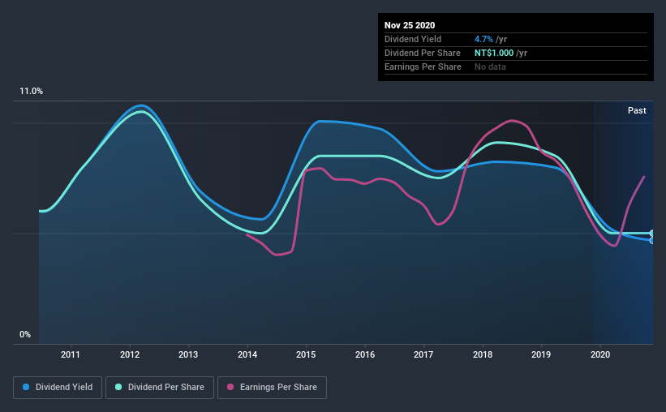Click the 2018 x-axis label

[483, 354]
